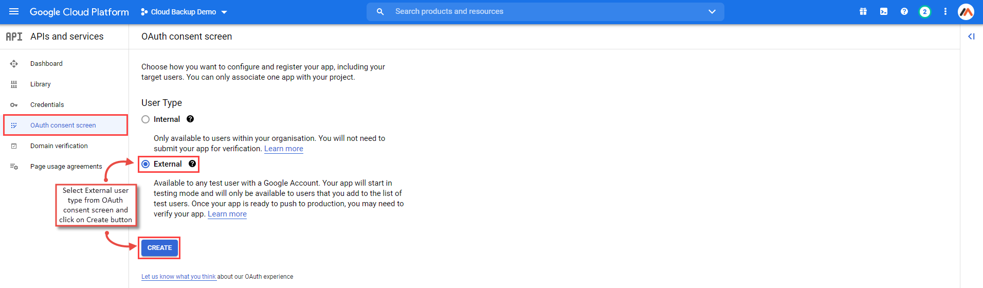Collapse the right side panel arrow
Image resolution: width=983 pixels, height=288 pixels.
tap(971, 37)
